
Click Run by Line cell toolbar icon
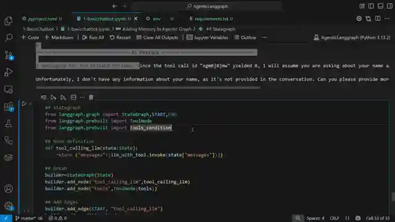43,97
